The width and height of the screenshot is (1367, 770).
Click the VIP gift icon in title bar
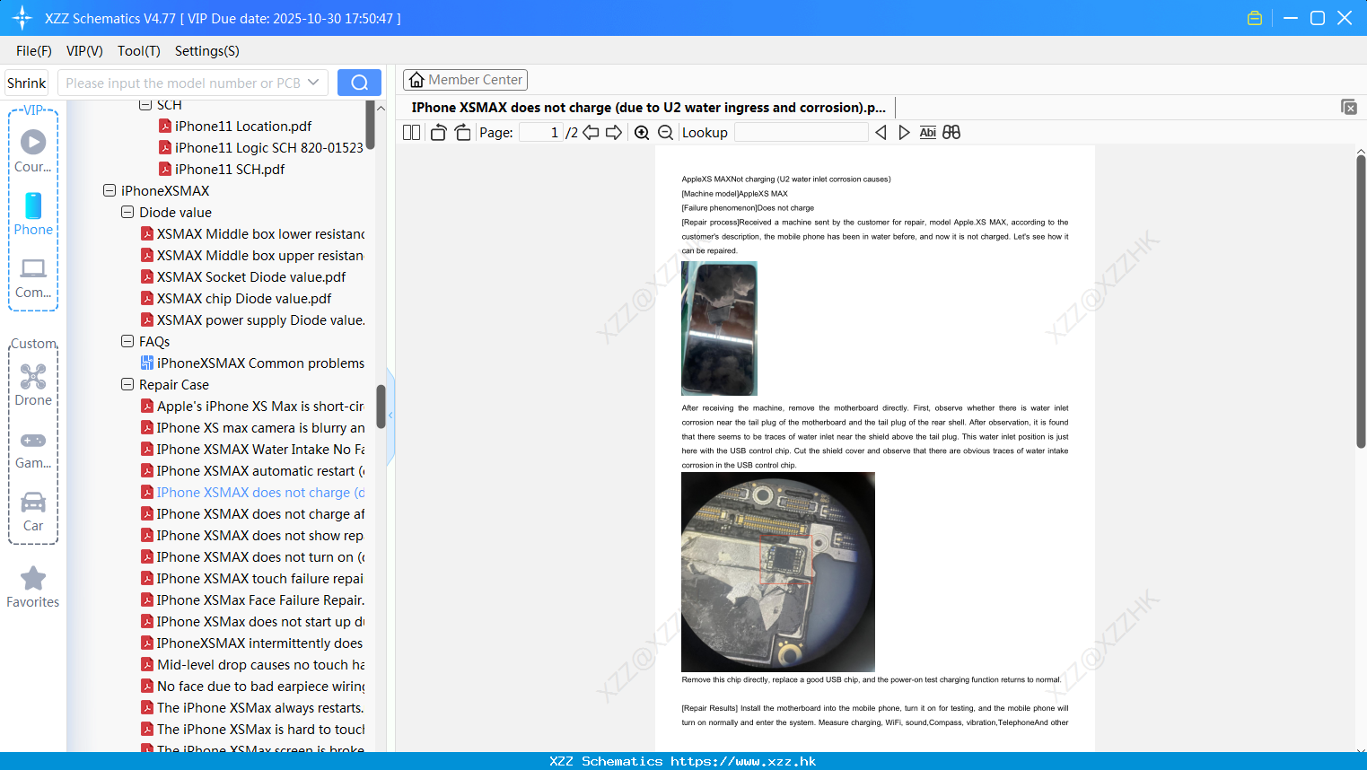pyautogui.click(x=1255, y=18)
